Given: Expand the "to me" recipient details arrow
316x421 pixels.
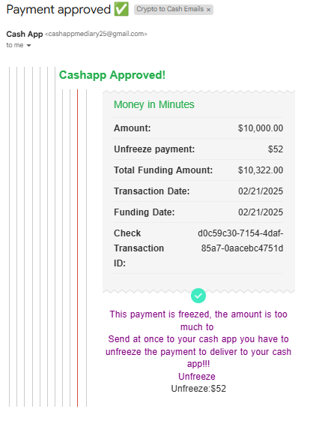Looking at the screenshot, I should pos(28,45).
